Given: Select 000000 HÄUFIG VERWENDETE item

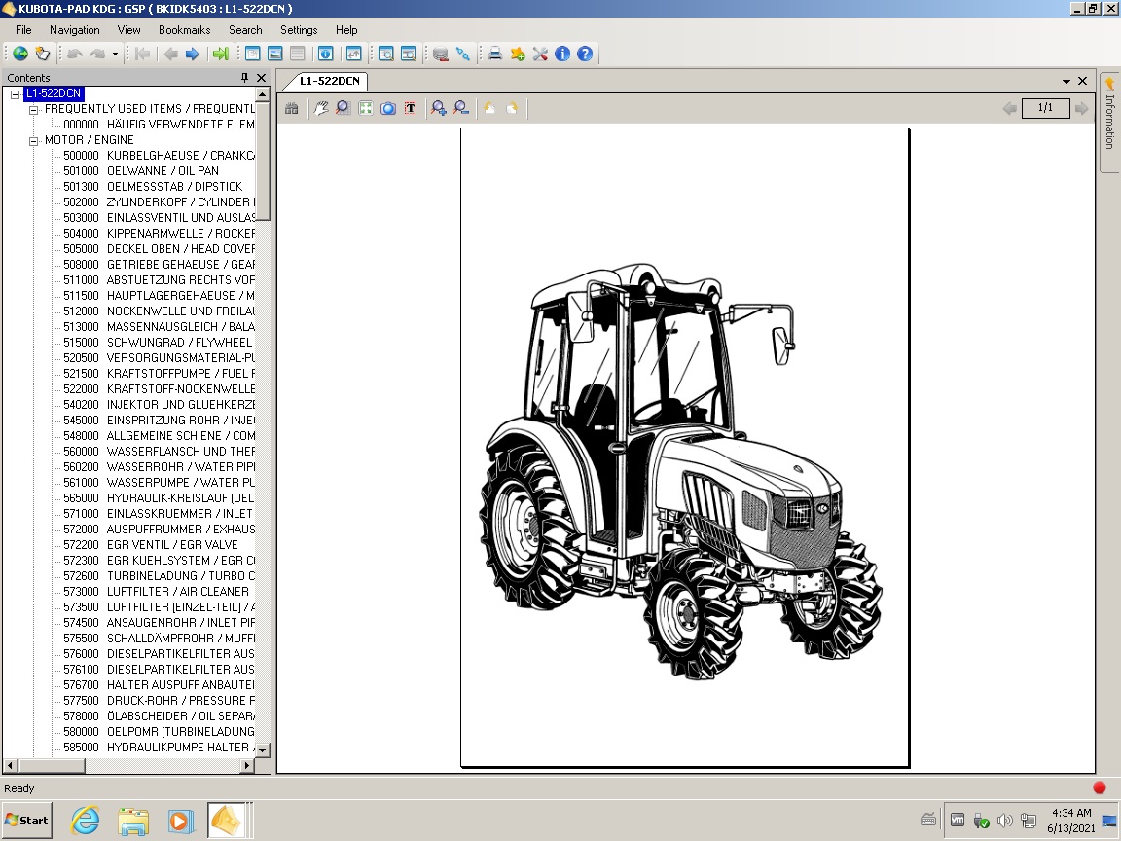Looking at the screenshot, I should pyautogui.click(x=159, y=125).
